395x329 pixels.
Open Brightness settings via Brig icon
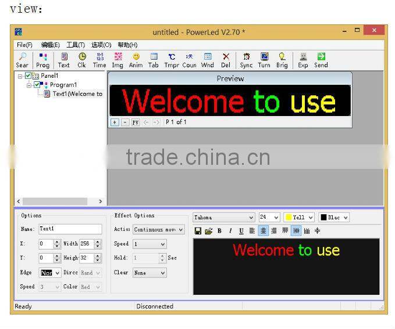tap(282, 60)
